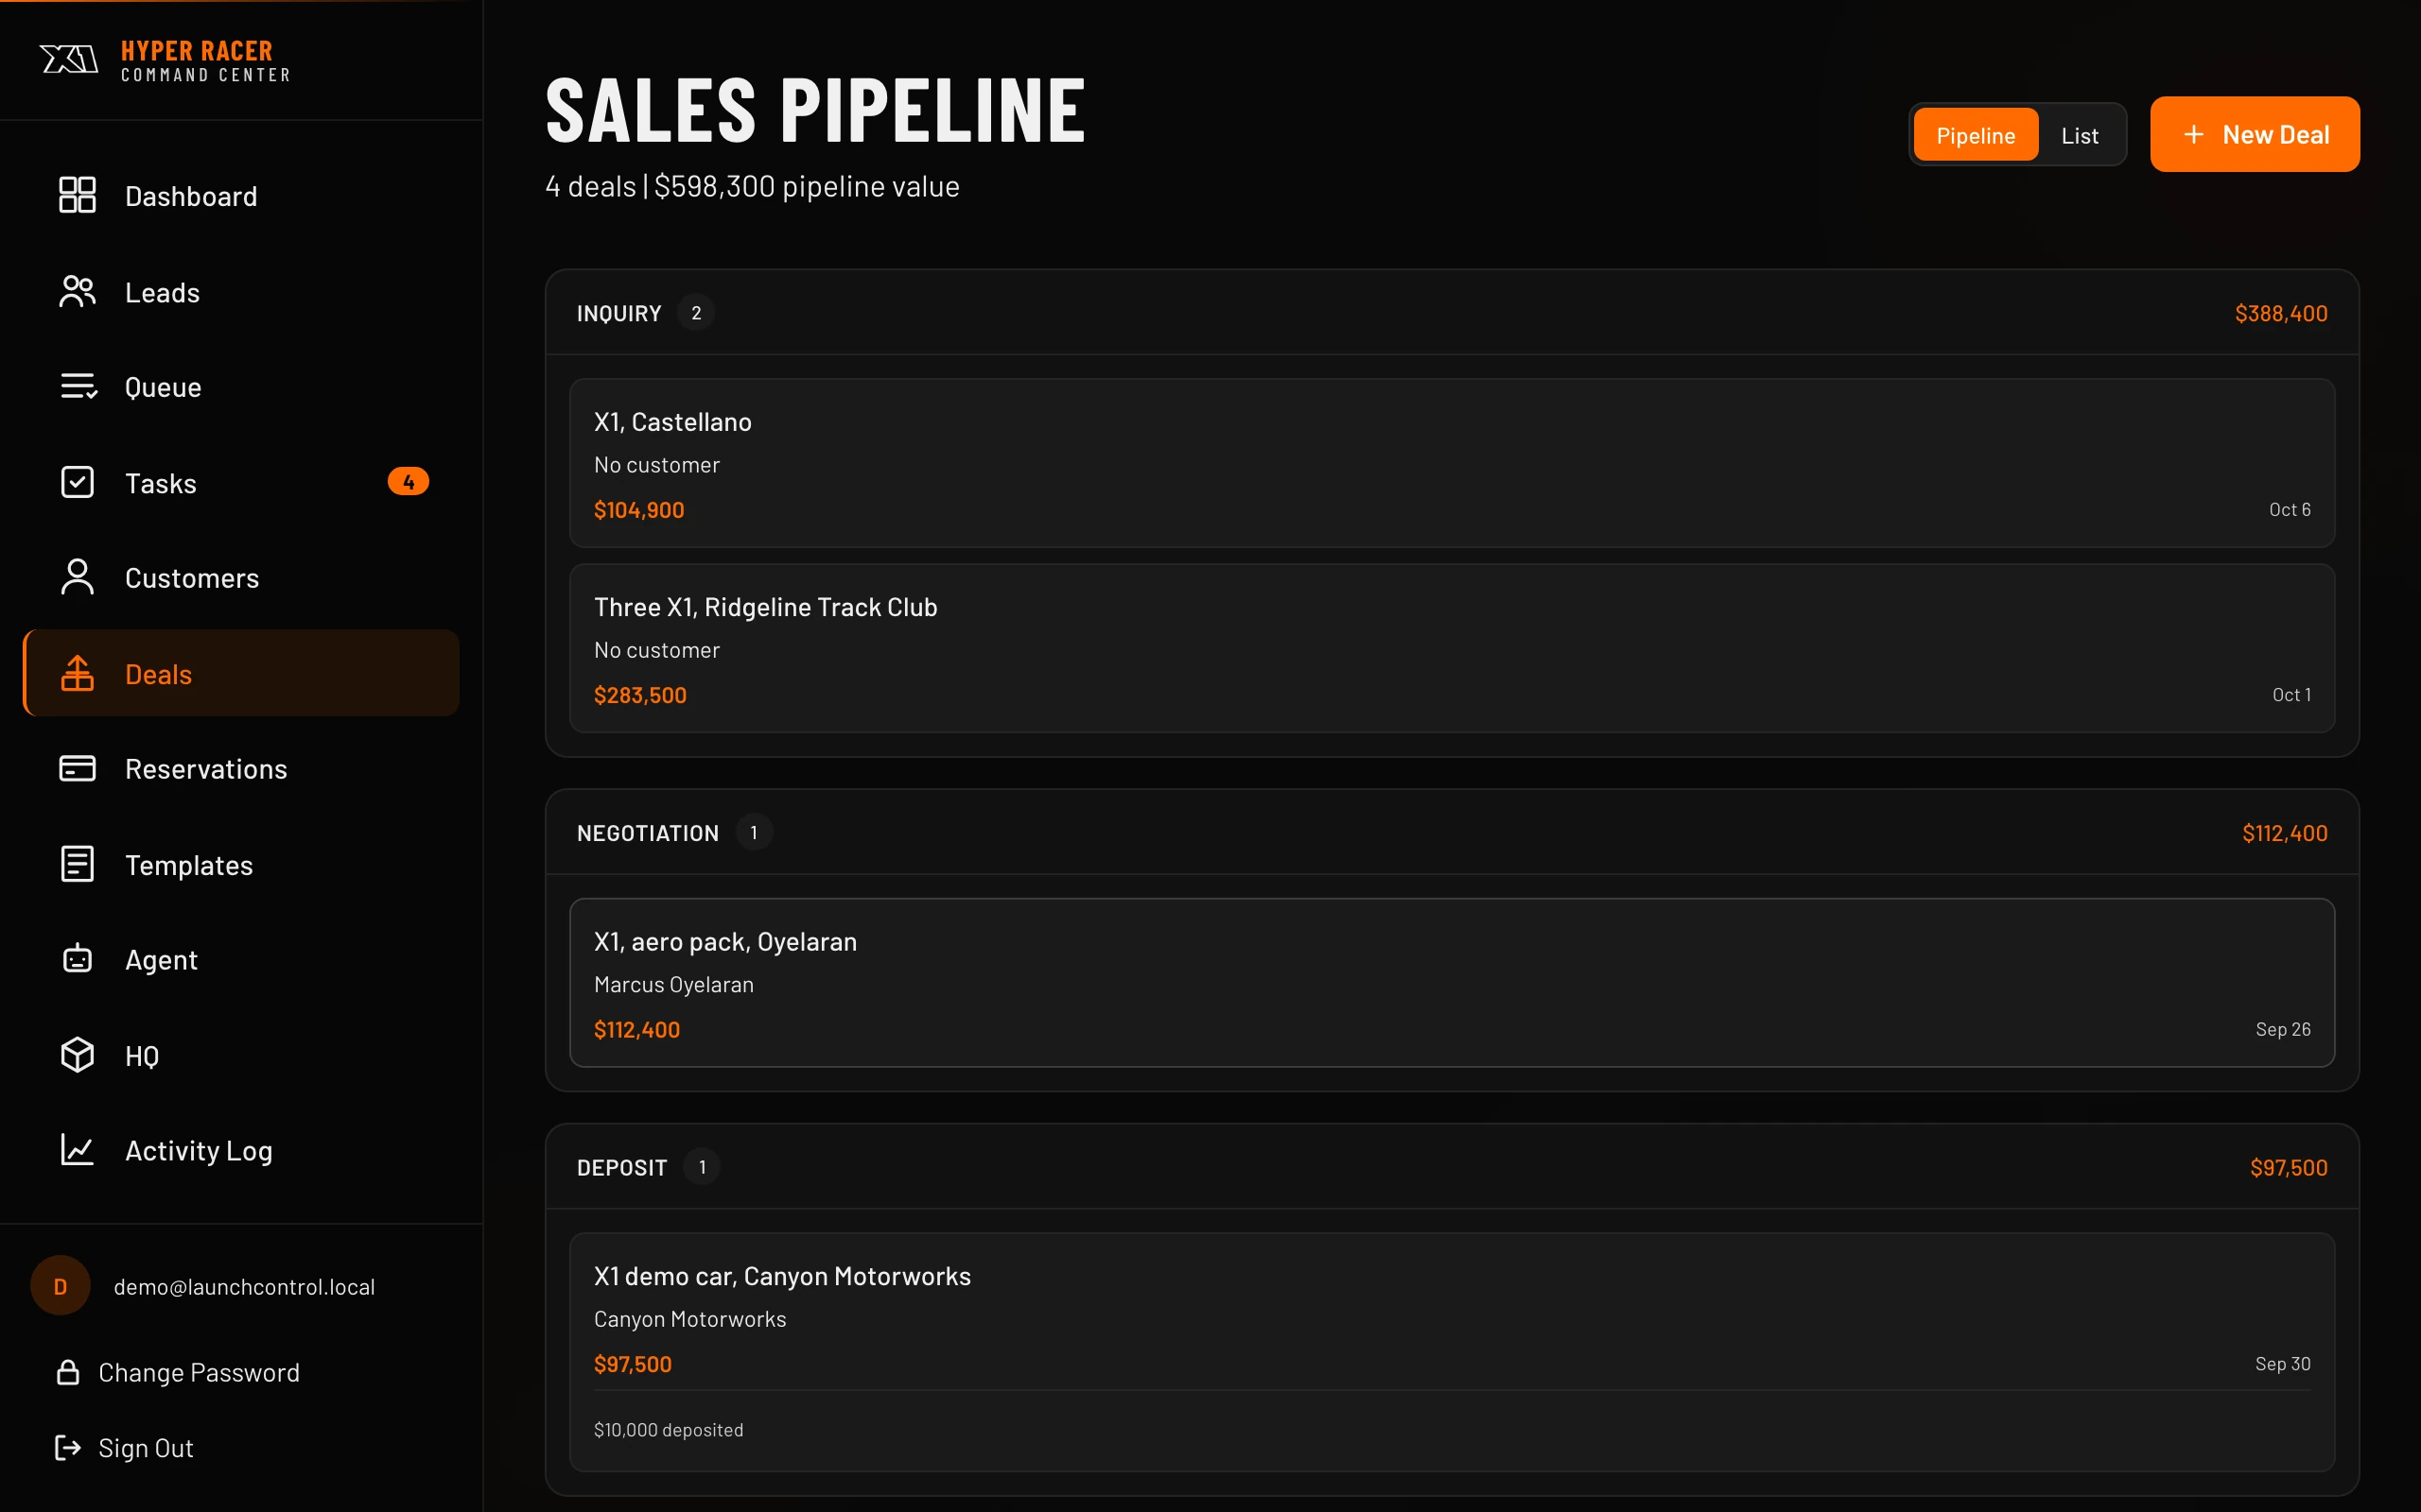Click the Activity Log chart icon
Image resolution: width=2421 pixels, height=1512 pixels.
click(x=77, y=1150)
